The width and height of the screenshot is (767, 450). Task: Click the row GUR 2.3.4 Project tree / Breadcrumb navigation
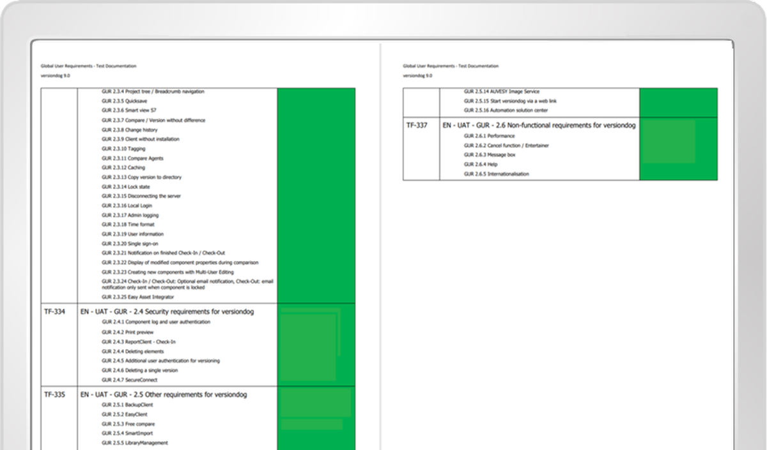pyautogui.click(x=153, y=91)
